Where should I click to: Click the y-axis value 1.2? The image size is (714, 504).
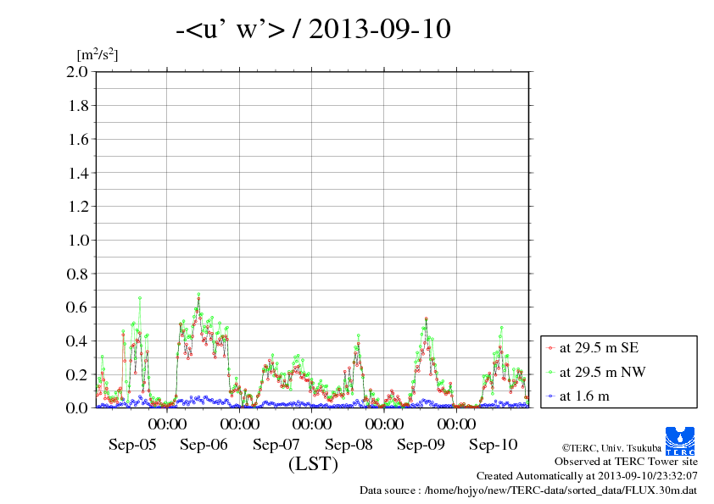pyautogui.click(x=77, y=207)
